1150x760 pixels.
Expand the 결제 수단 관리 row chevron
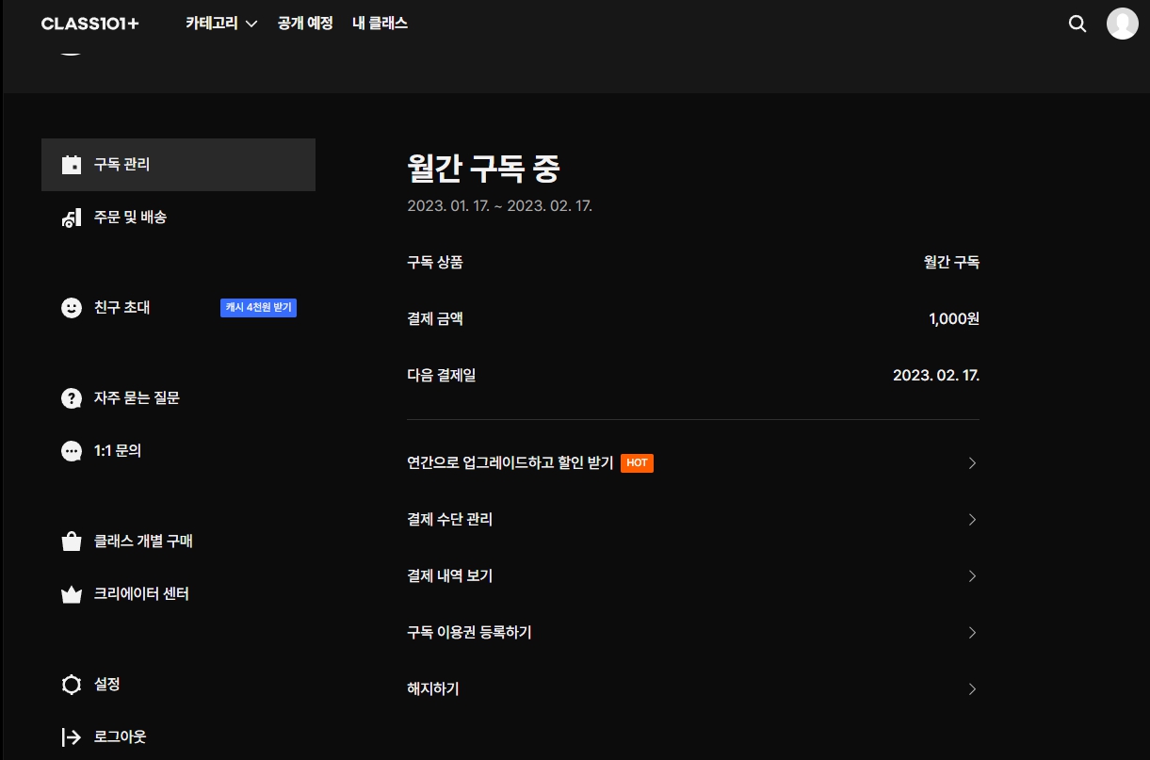point(972,520)
